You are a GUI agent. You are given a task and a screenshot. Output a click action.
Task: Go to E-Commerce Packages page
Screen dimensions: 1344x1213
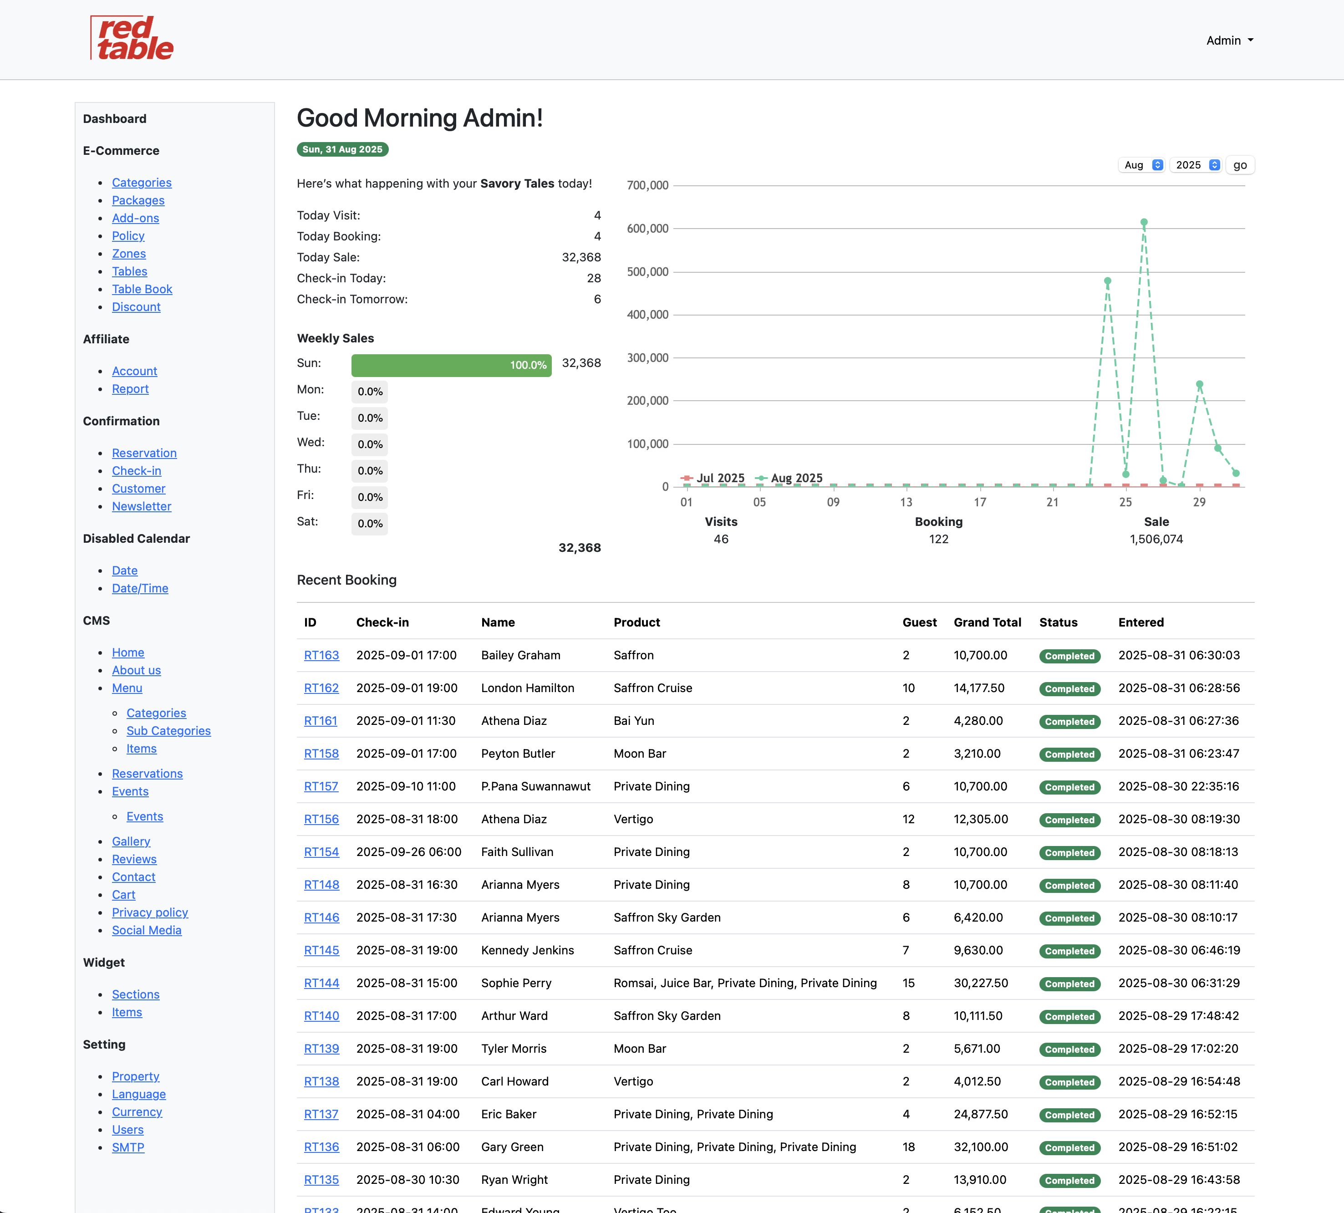(138, 201)
